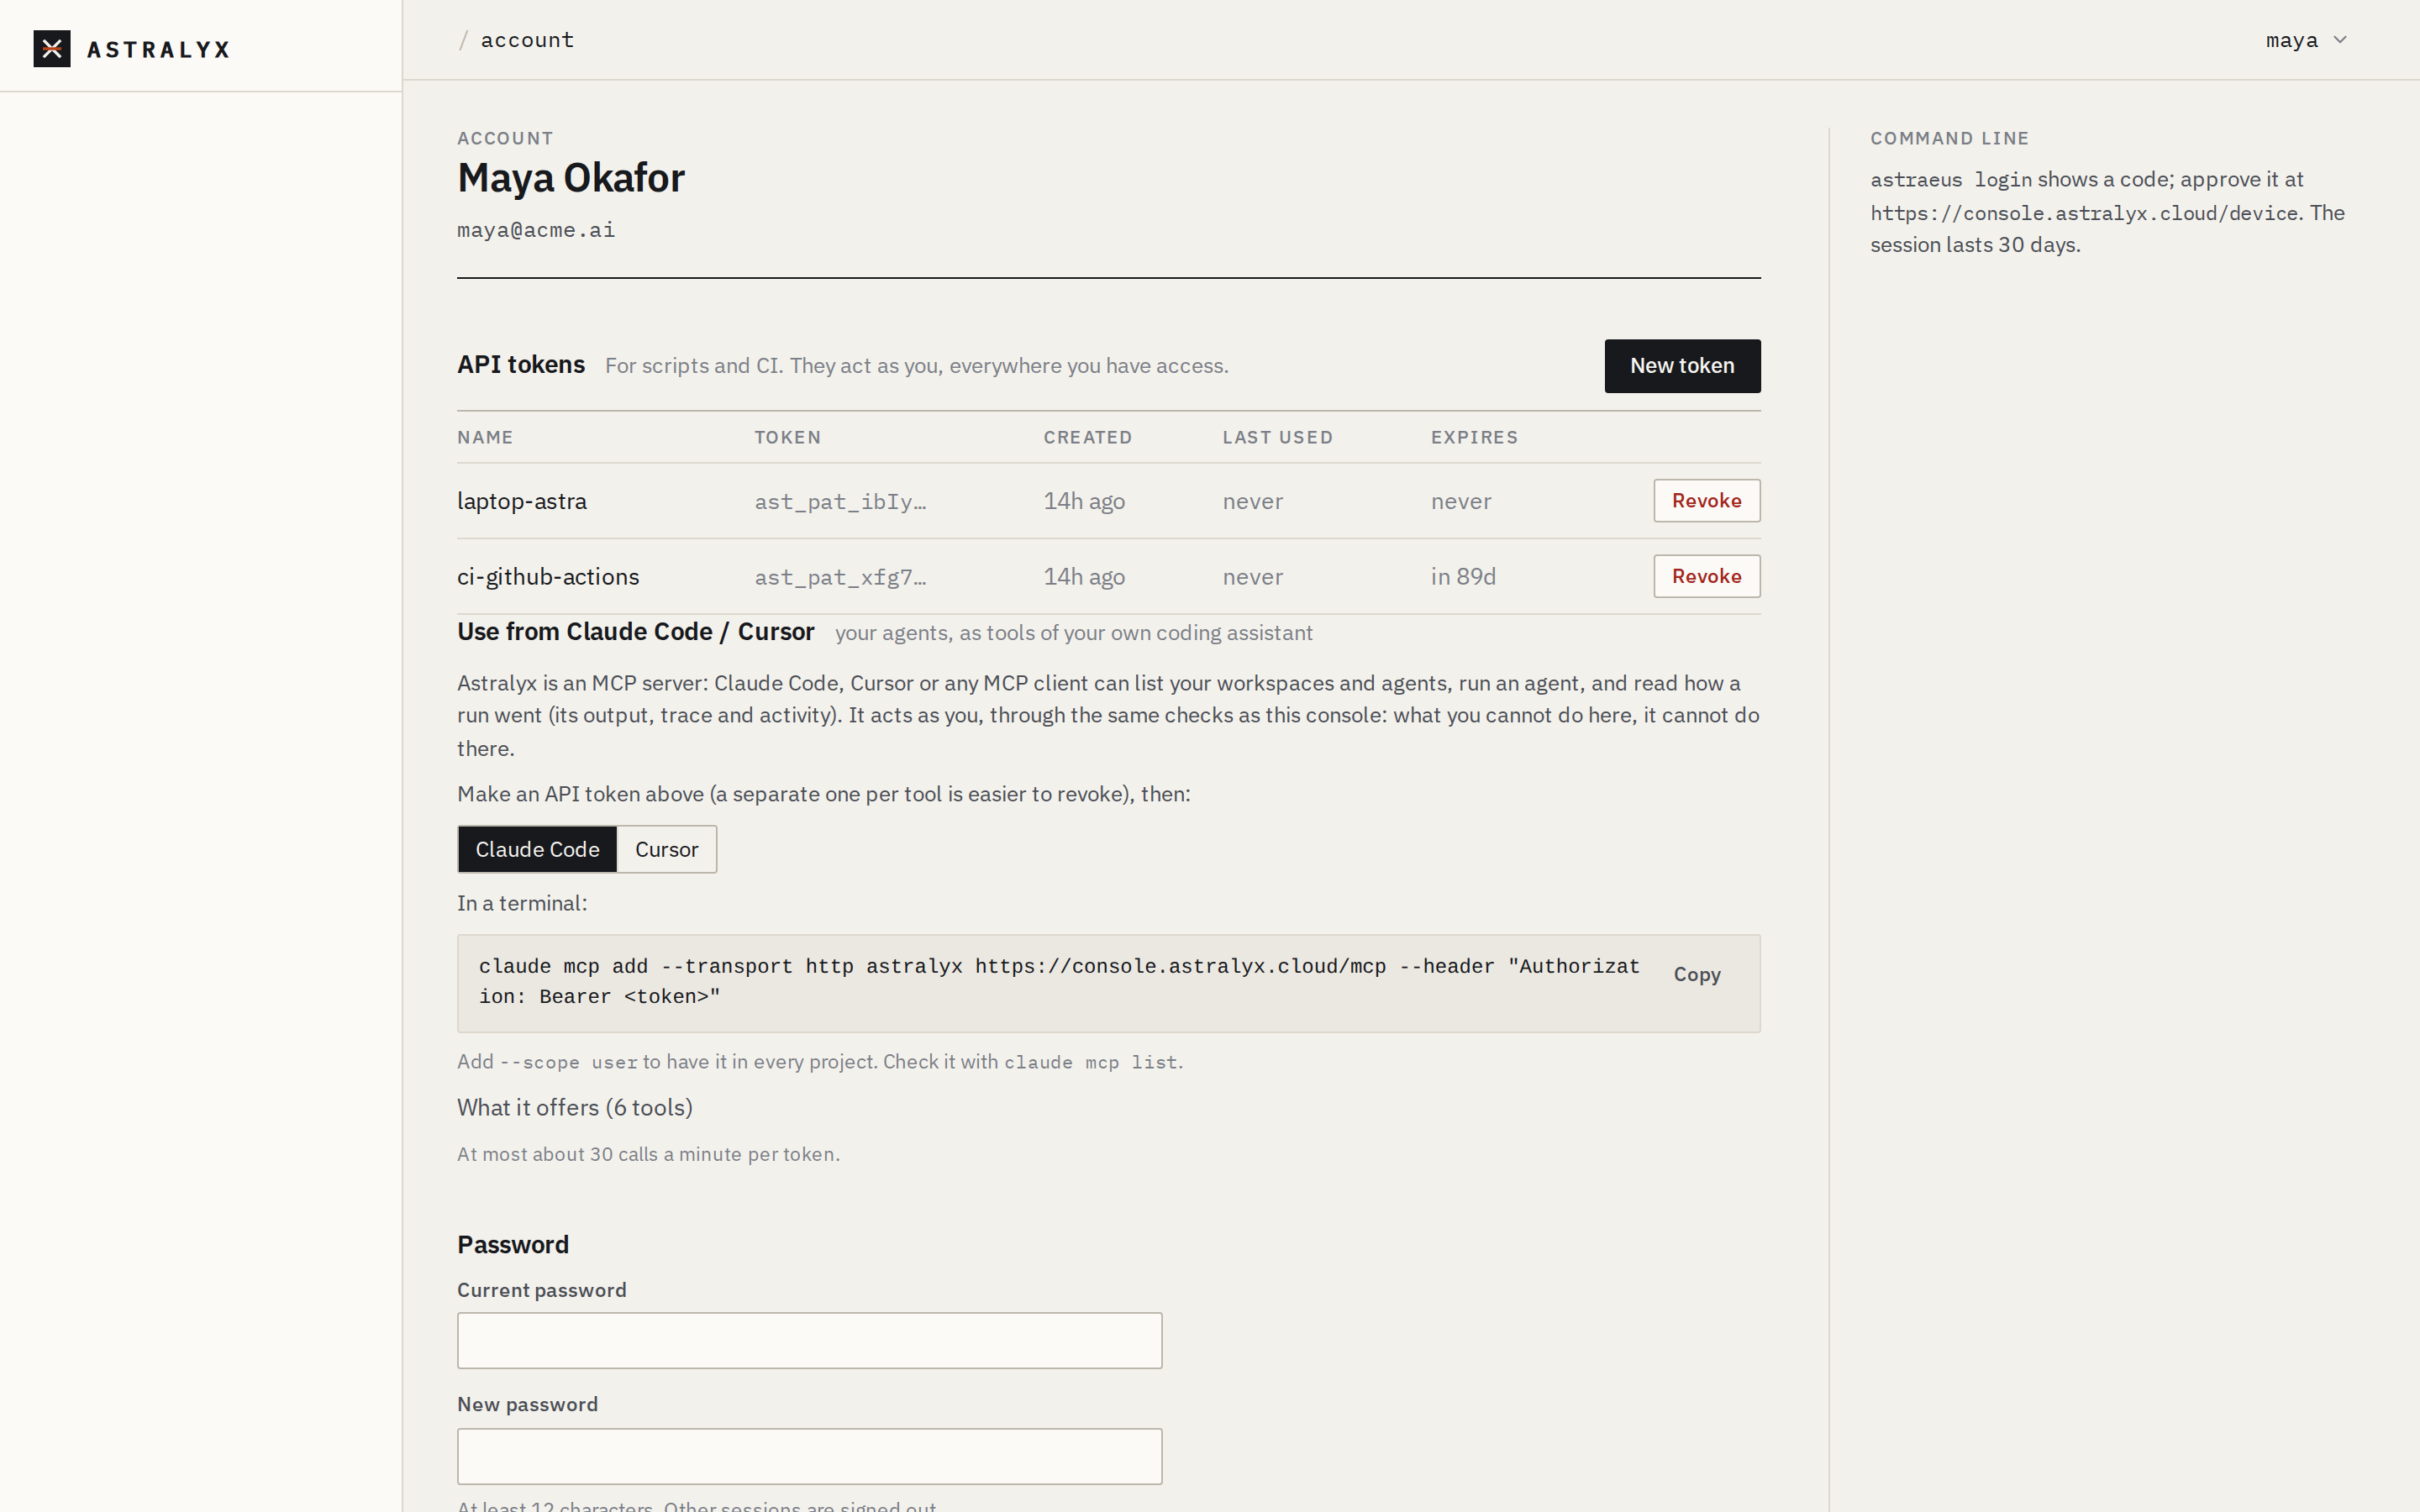2420x1512 pixels.
Task: Click the 'astraeus login' command text
Action: tap(1951, 180)
